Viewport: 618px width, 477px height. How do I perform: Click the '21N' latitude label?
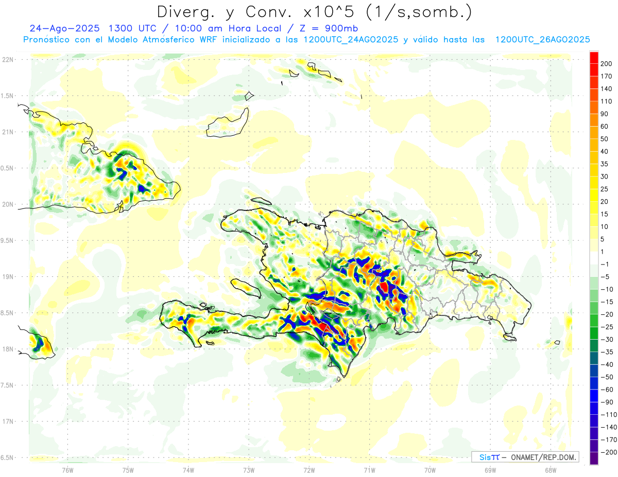(x=8, y=132)
